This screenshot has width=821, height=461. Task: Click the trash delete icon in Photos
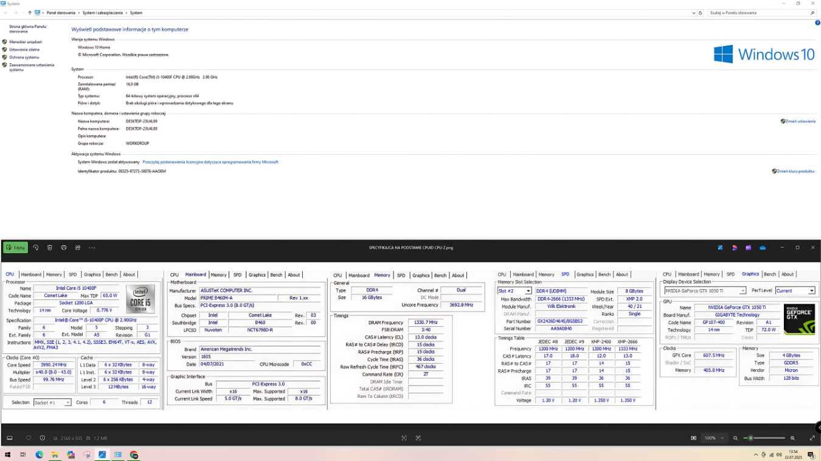[x=50, y=248]
